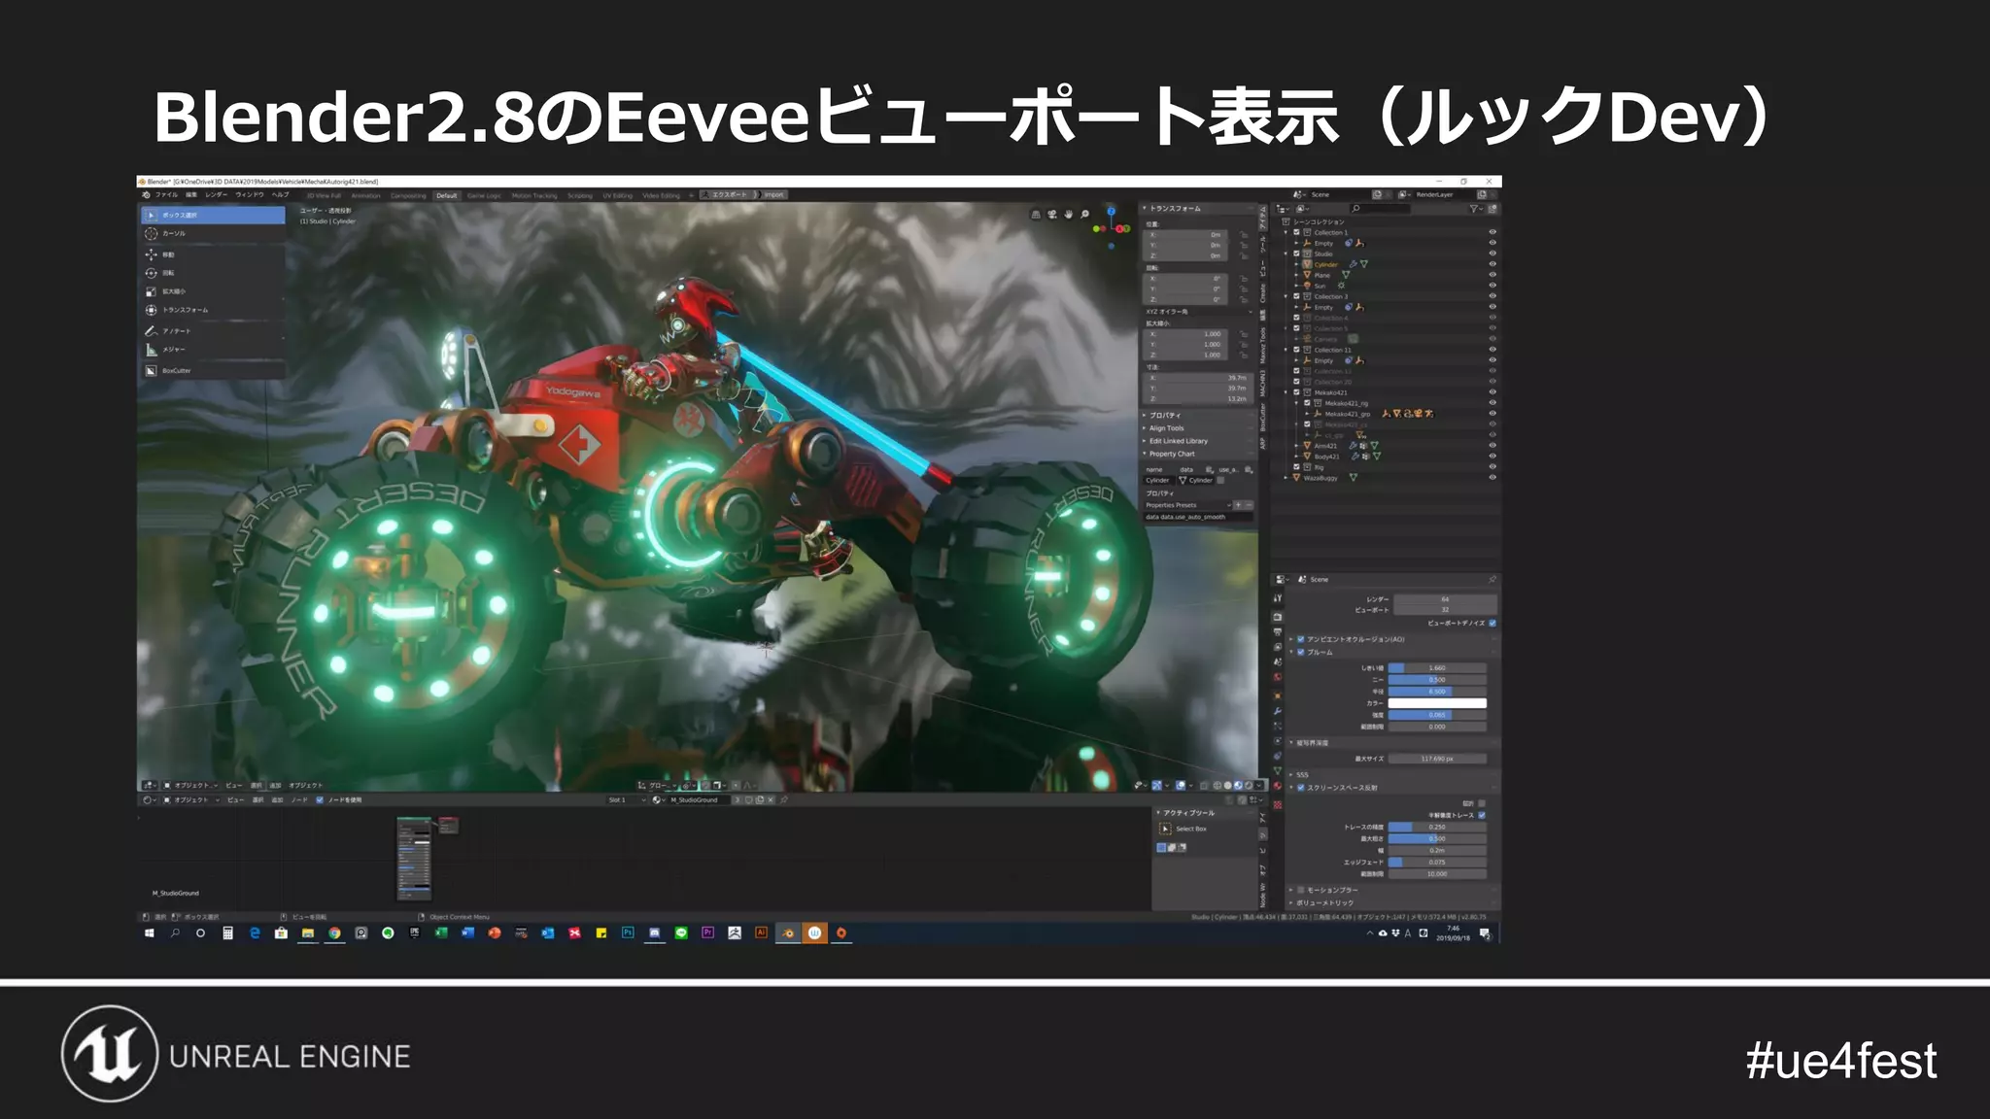Viewport: 1990px width, 1119px height.
Task: Open the ファイル (File) menu
Action: [167, 195]
